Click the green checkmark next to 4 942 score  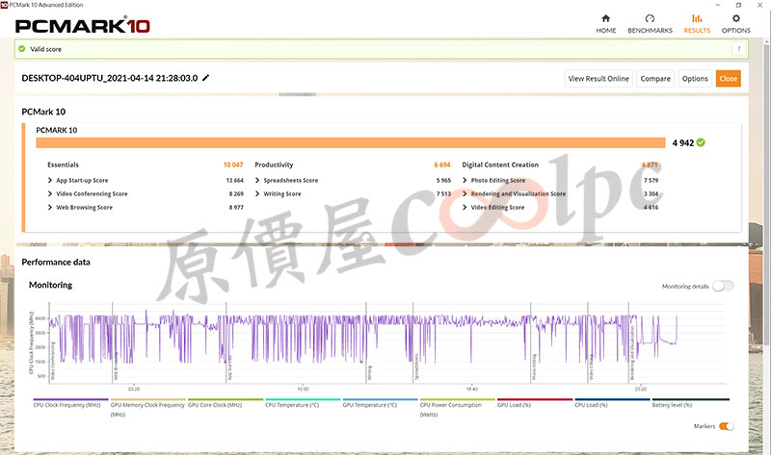tap(701, 142)
